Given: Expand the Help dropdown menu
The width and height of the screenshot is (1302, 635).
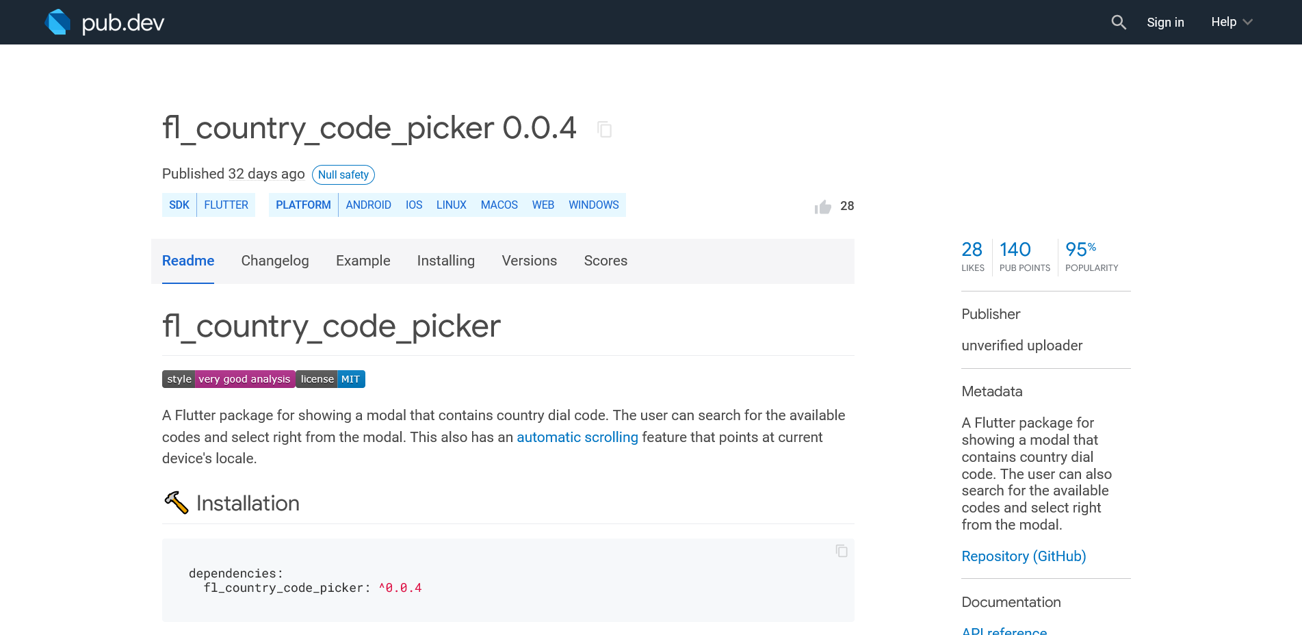Looking at the screenshot, I should [x=1232, y=22].
